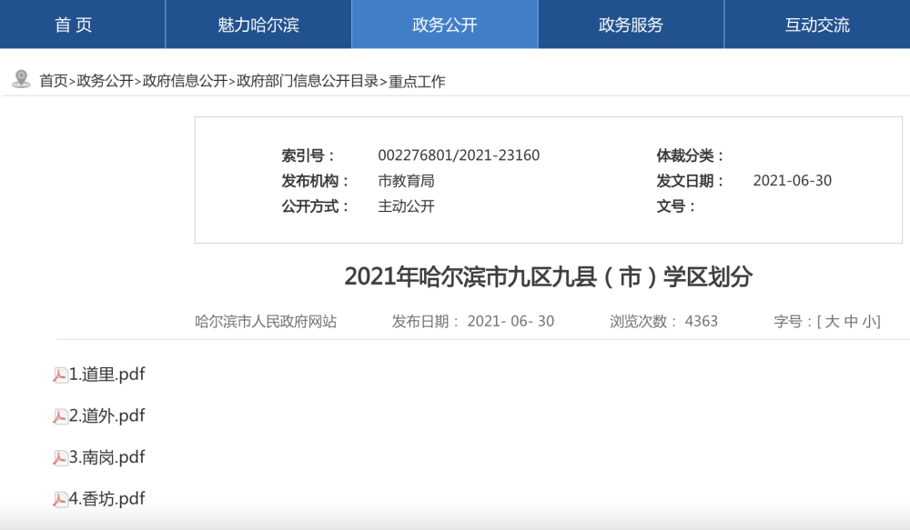Click the 索引号 label
Image resolution: width=910 pixels, height=530 pixels.
308,155
